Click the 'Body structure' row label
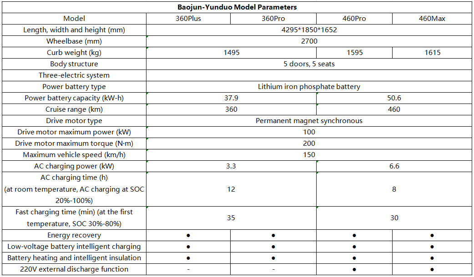Screen dimensions: 474x277 pos(74,64)
